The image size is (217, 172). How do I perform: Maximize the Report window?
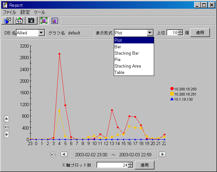click(x=204, y=5)
